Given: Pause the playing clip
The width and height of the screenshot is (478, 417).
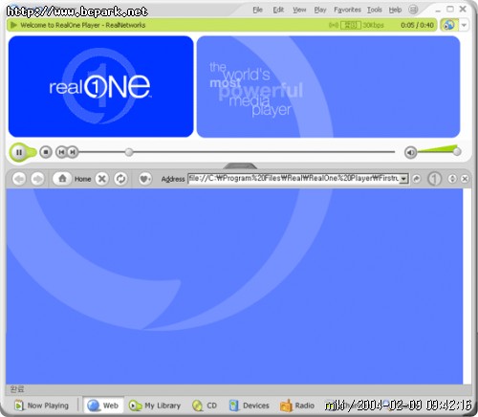Looking at the screenshot, I should pos(19,152).
